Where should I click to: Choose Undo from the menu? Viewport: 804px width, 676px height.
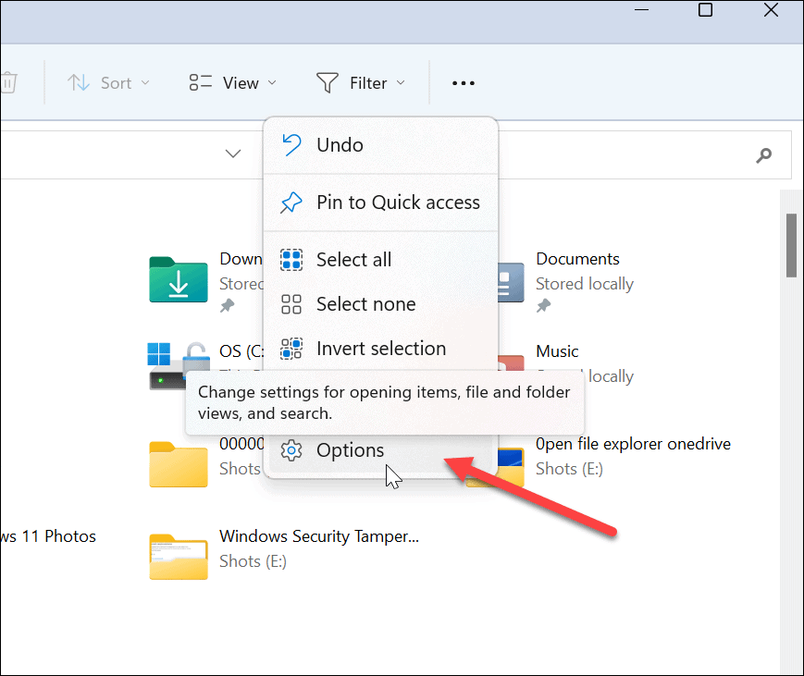coord(380,145)
